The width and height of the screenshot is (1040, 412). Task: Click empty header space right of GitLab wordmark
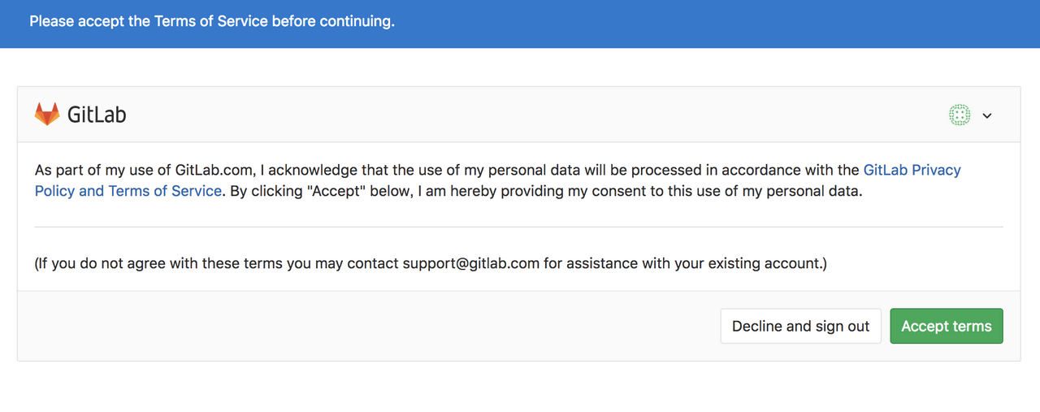(x=528, y=115)
